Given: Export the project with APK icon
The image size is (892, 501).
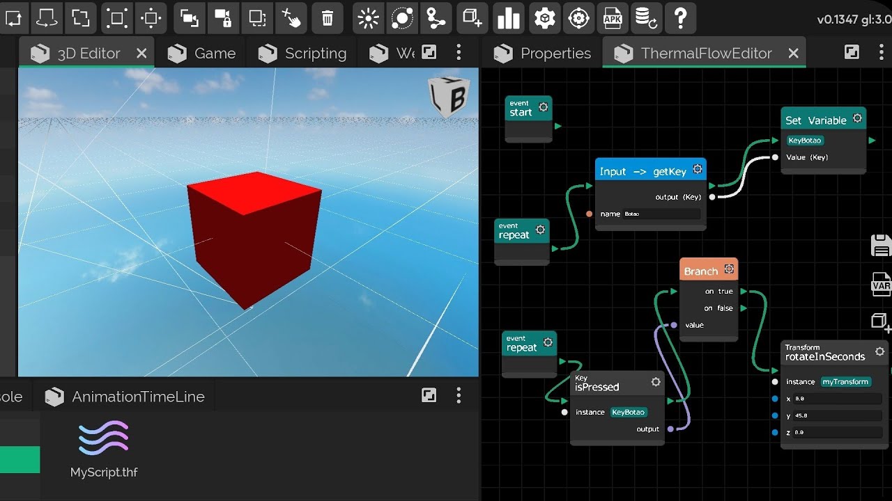Looking at the screenshot, I should click(x=613, y=18).
